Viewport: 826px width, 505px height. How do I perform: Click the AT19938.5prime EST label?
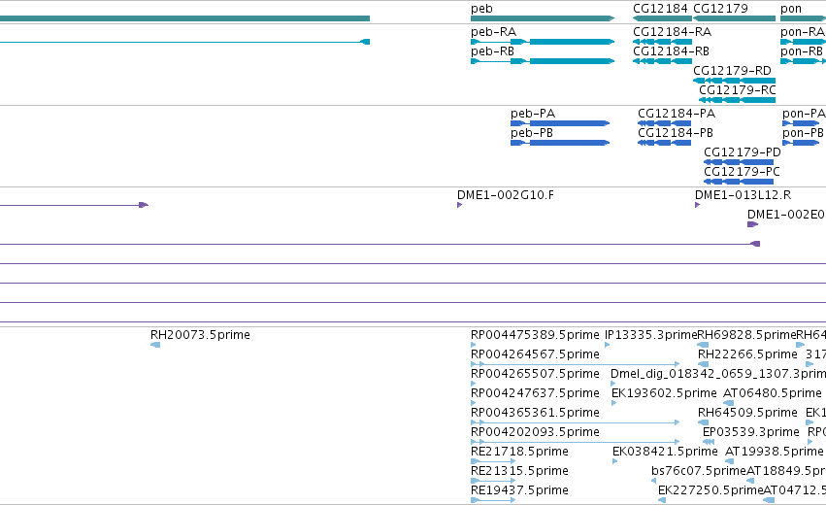click(x=774, y=452)
